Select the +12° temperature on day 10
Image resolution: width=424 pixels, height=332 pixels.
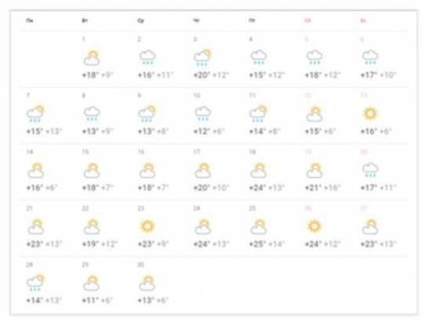[202, 131]
